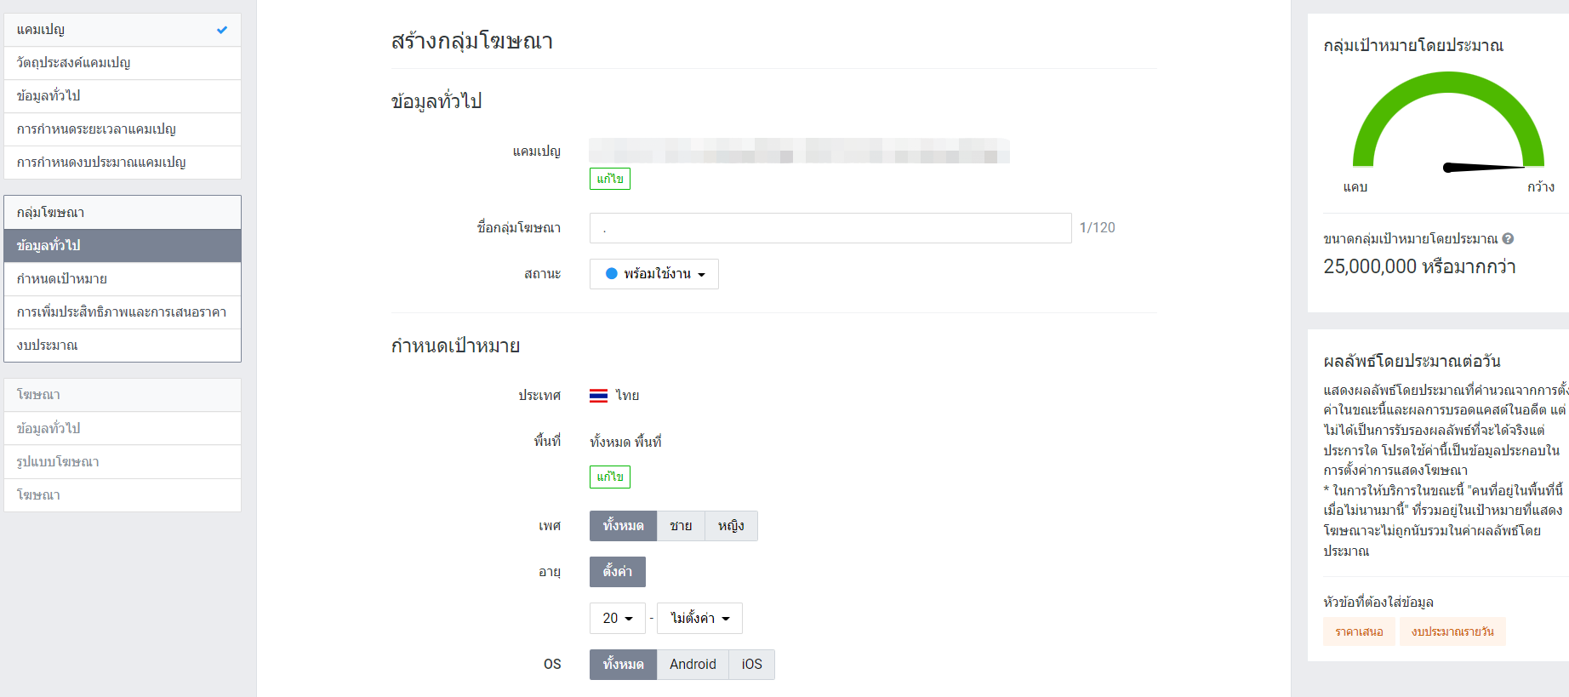Screen dimensions: 1569x697
Task: Click แก้ไข button under campaign name
Action: tap(609, 179)
